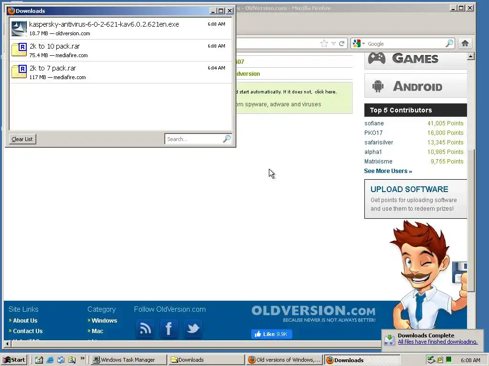Image resolution: width=489 pixels, height=366 pixels.
Task: Open the Games category banner
Action: click(x=415, y=61)
